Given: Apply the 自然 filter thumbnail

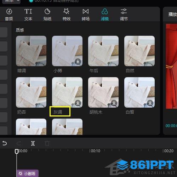Looking at the screenshot, I should coord(139,51).
